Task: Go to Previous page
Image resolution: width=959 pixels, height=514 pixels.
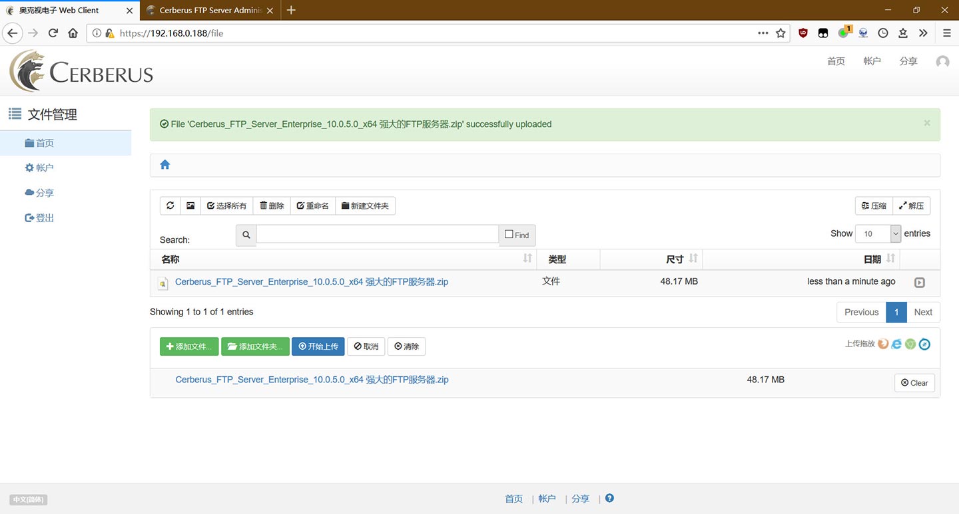Action: click(862, 312)
